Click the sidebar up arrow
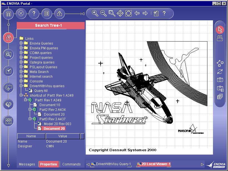The width and height of the screenshot is (228, 171). pyautogui.click(x=8, y=24)
